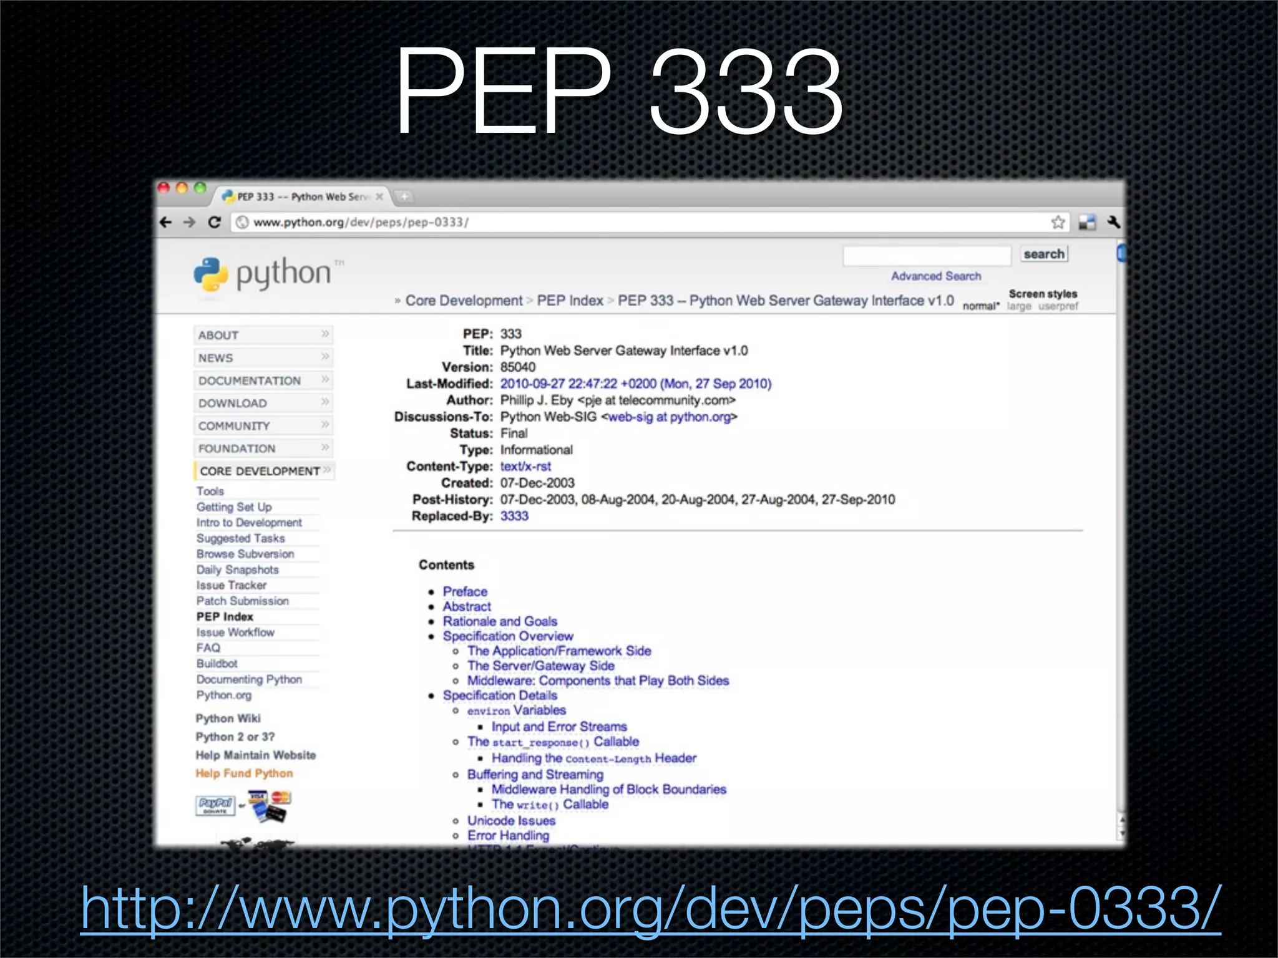Expand the DOWNLOAD menu section
This screenshot has height=958, width=1278.
tap(263, 403)
